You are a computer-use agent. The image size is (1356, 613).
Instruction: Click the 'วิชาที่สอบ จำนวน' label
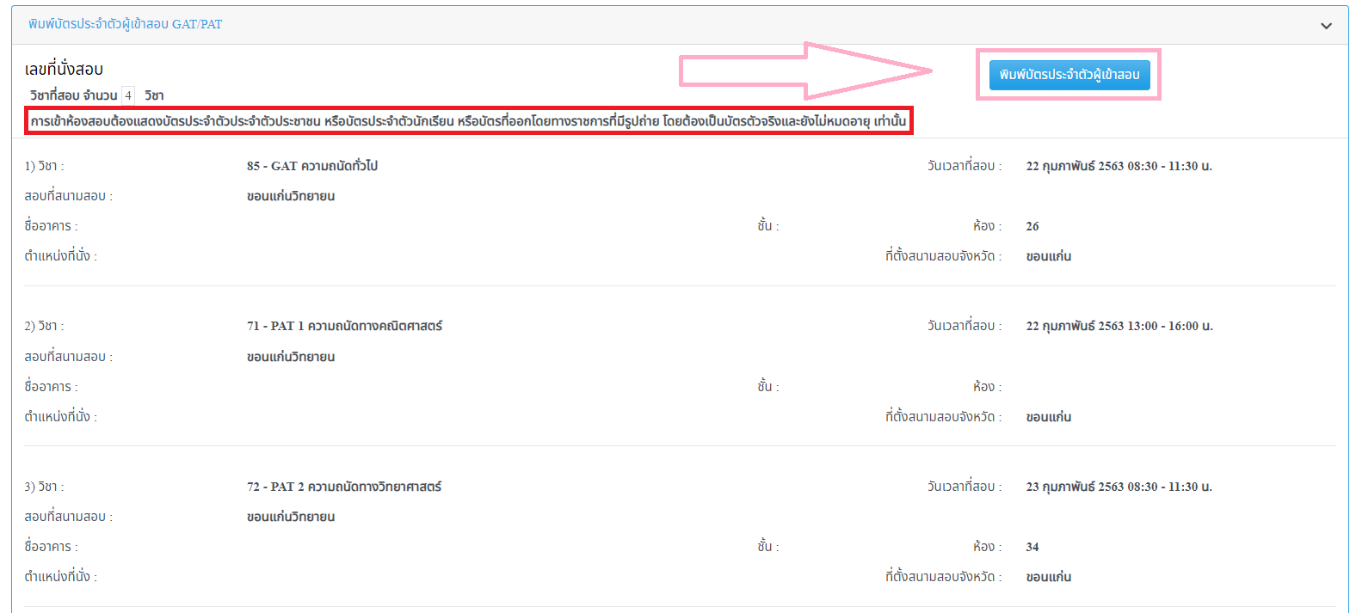[x=73, y=95]
